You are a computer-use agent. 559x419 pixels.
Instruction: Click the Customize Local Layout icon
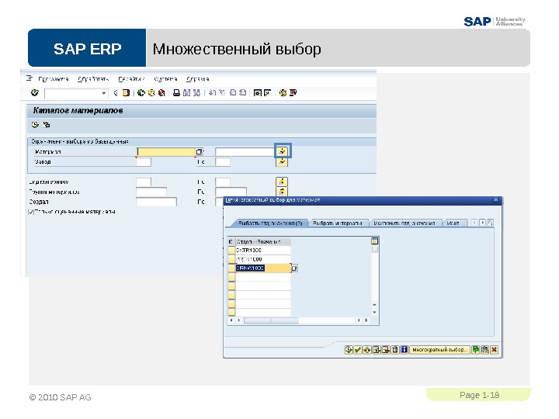coord(293,93)
